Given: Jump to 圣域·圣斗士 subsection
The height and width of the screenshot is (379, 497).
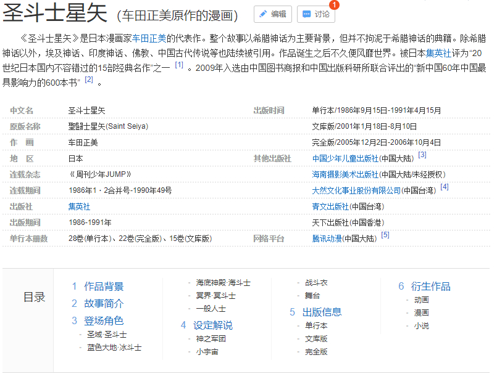Looking at the screenshot, I should tap(107, 335).
